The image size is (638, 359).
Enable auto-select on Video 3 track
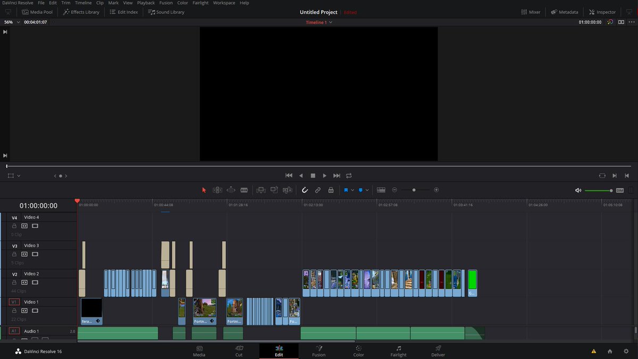24,254
